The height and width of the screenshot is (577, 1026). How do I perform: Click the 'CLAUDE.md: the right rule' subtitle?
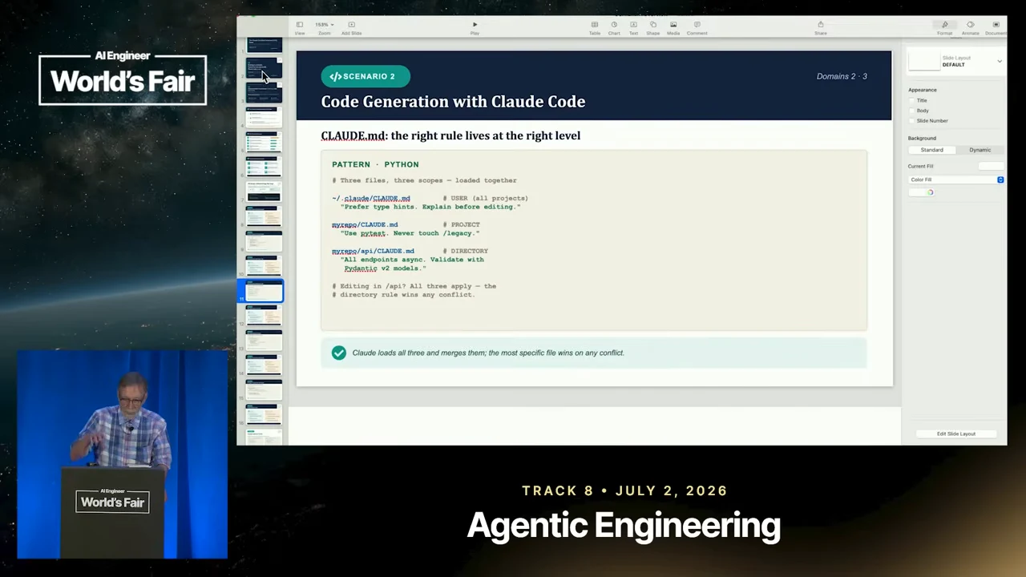point(450,135)
